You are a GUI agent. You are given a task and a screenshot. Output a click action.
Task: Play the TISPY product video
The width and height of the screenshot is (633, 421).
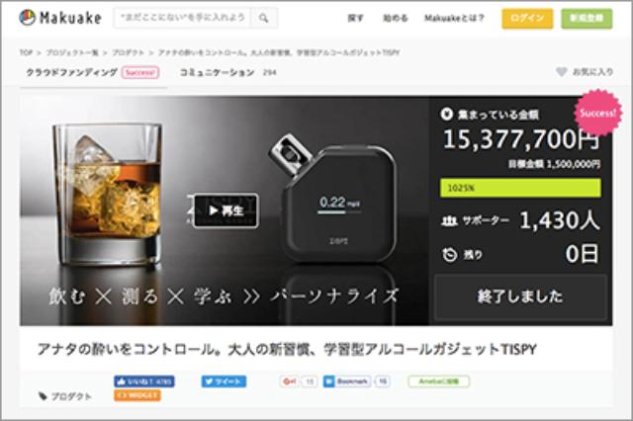[226, 210]
